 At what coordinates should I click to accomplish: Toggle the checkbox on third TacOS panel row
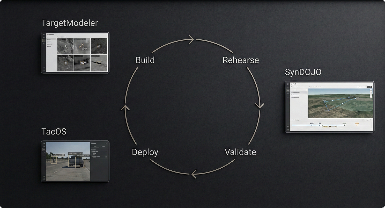tap(106, 157)
